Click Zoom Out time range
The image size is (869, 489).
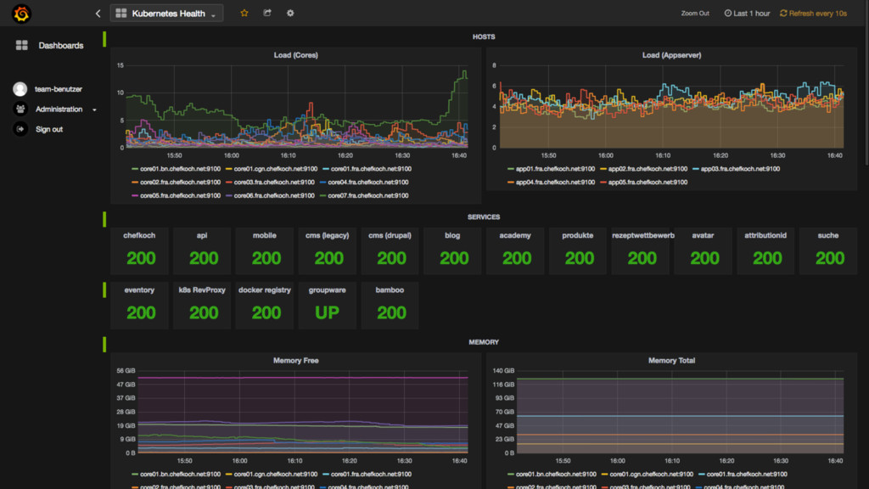[x=695, y=14]
